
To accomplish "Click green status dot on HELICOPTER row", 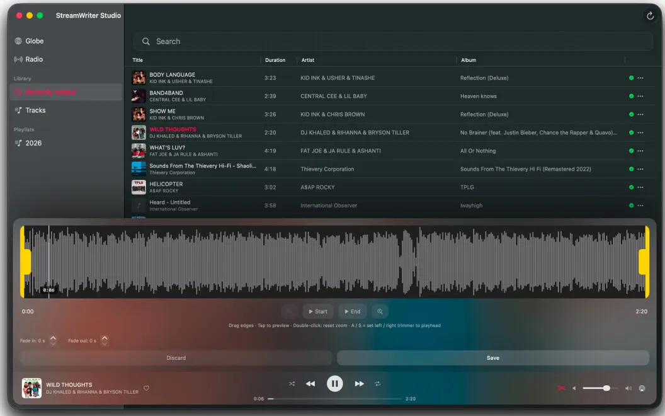I will tap(631, 187).
